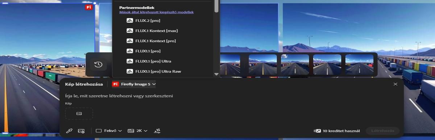The image size is (435, 140).
Task: Select the last road thumbnail in strip
Action: pyautogui.click(x=360, y=64)
